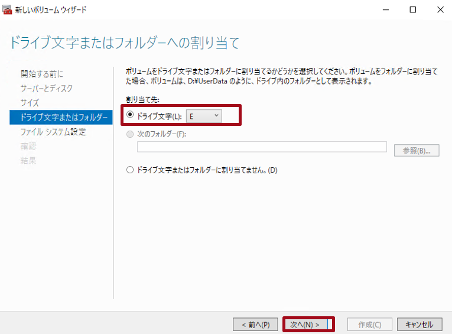The image size is (452, 334).
Task: Open the サーバーとディスク step
Action: [x=47, y=88]
